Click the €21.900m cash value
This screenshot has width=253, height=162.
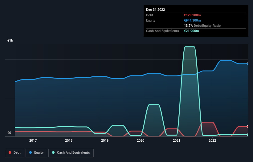click(x=191, y=31)
